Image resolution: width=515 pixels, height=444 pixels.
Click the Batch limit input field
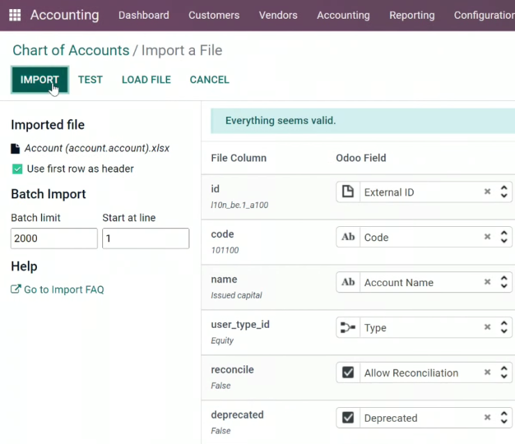[54, 238]
